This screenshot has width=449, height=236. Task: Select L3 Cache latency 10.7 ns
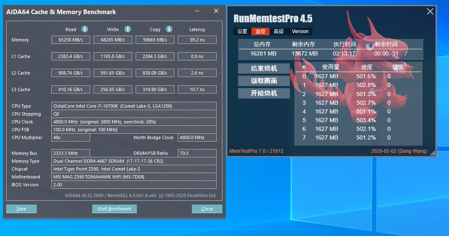click(x=197, y=89)
